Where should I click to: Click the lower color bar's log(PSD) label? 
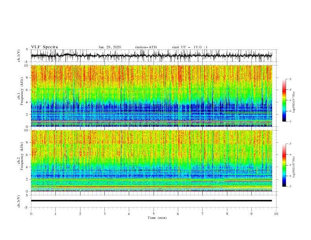click(x=294, y=167)
